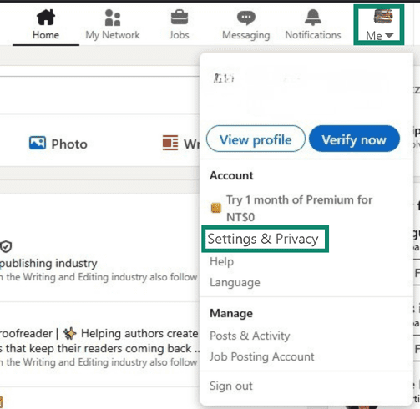Click 'Helping authors create' headline text
Viewport: 420px width, 409px height.
(x=139, y=333)
